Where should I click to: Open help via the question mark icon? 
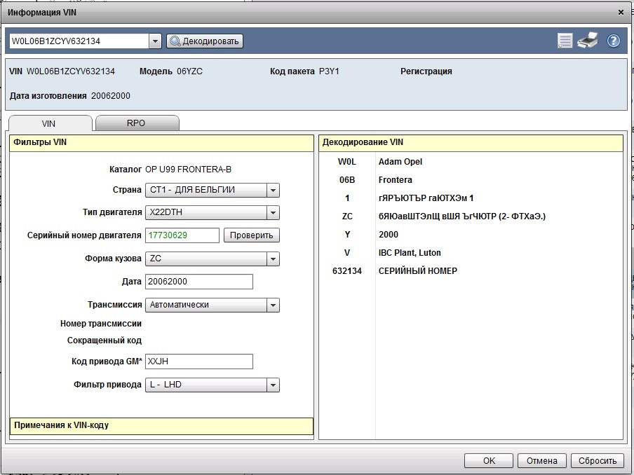614,41
